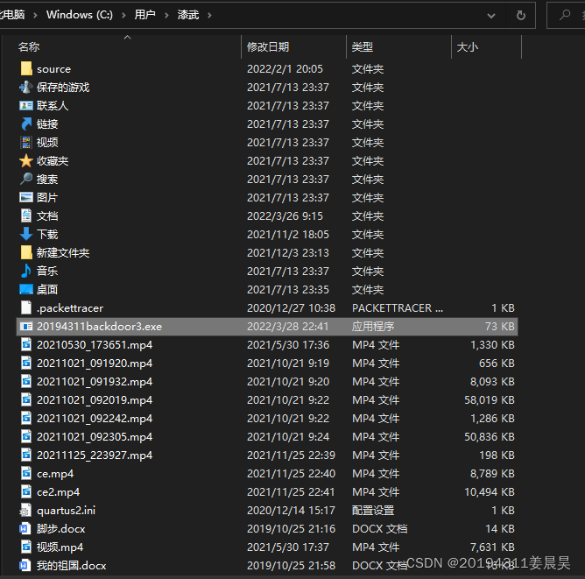Click the 音乐 music note icon
The height and width of the screenshot is (579, 585).
[x=26, y=271]
